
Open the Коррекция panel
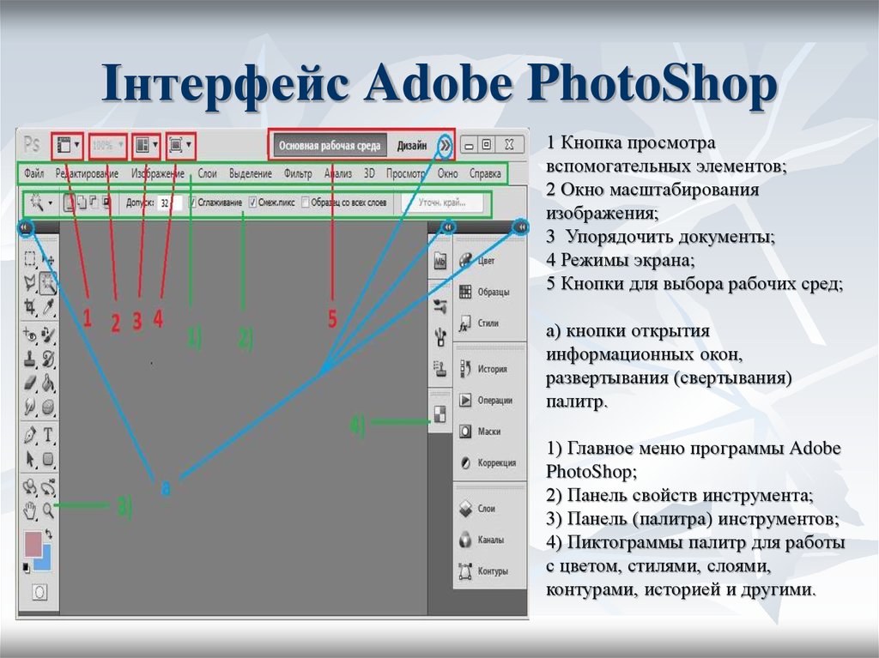pos(489,462)
